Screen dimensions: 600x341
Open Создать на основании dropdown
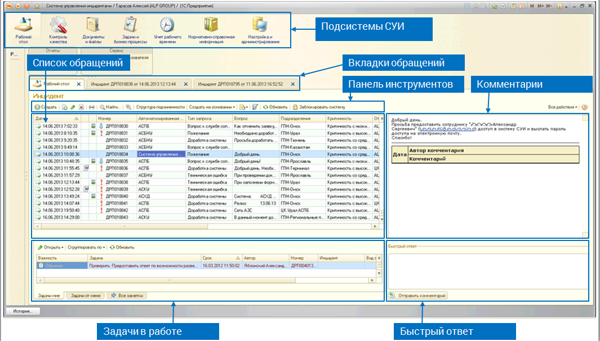212,107
